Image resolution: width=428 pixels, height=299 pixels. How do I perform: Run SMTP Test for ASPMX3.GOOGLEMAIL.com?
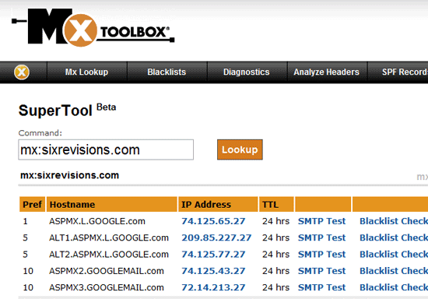tap(322, 287)
